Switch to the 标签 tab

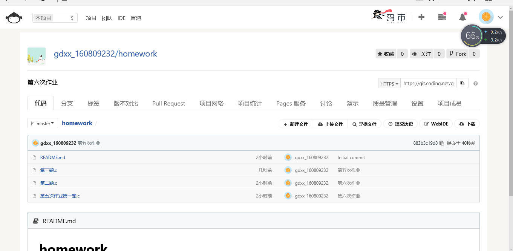(93, 103)
